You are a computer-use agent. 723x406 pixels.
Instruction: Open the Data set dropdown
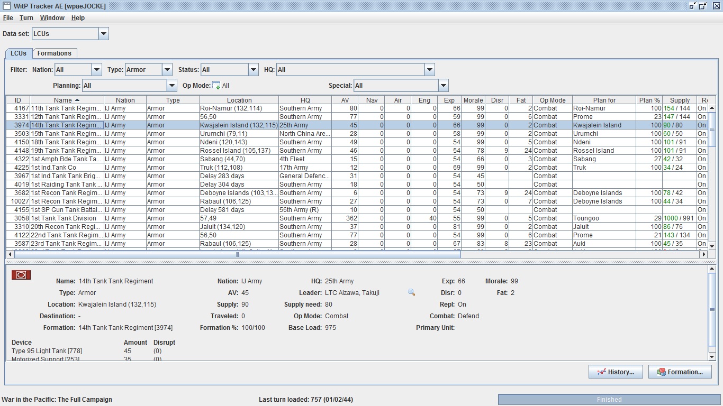click(x=104, y=34)
